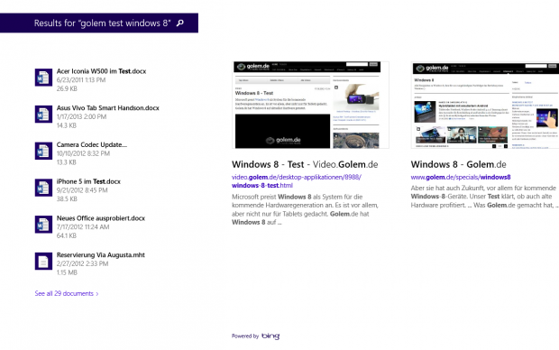Viewport: 559px width, 350px height.
Task: Select file name iPhone 5 im Test.docx
Action: 88,181
